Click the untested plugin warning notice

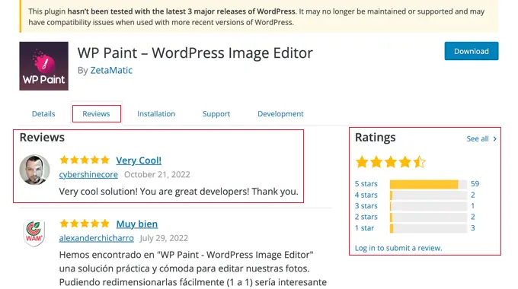click(259, 17)
